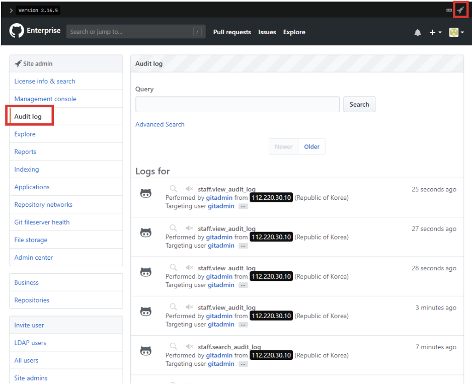Open Explore in top navigation bar
Screen dimensions: 472x385
(x=294, y=32)
